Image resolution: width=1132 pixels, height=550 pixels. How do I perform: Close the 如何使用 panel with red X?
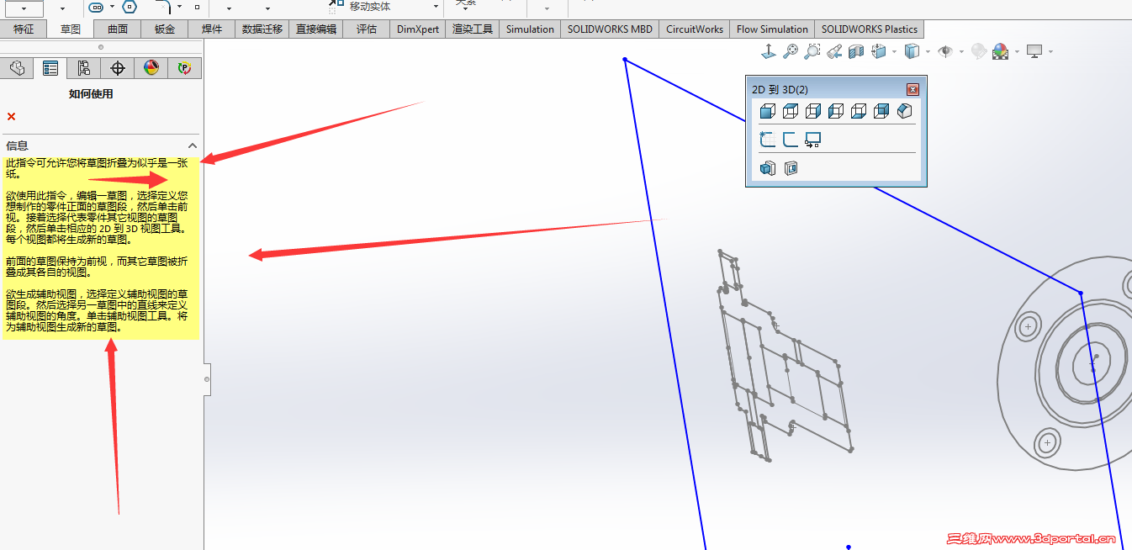(11, 116)
